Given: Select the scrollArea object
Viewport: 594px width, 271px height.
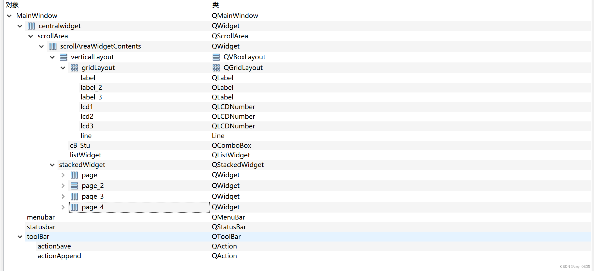Looking at the screenshot, I should pyautogui.click(x=53, y=36).
